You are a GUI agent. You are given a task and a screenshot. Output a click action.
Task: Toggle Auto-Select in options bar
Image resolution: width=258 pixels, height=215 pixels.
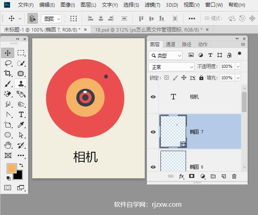click(x=33, y=19)
